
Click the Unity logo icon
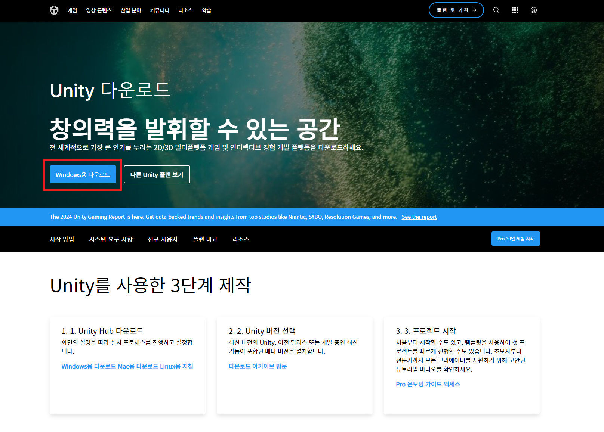coord(54,10)
